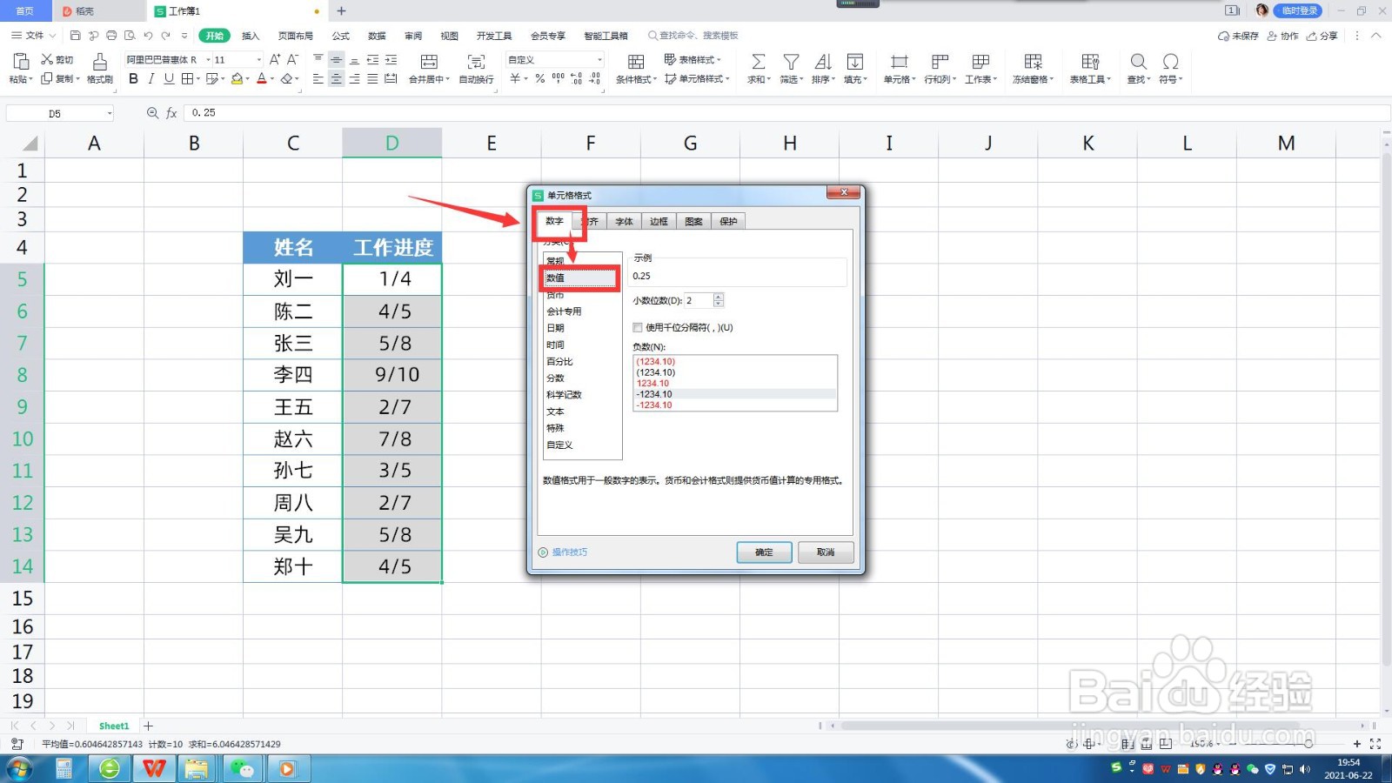
Task: Expand the borders dropdown arrow
Action: (x=198, y=79)
